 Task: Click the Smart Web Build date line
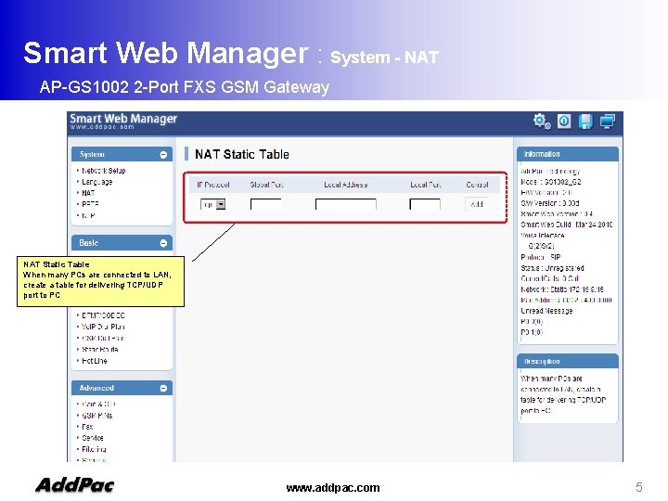coord(567,225)
